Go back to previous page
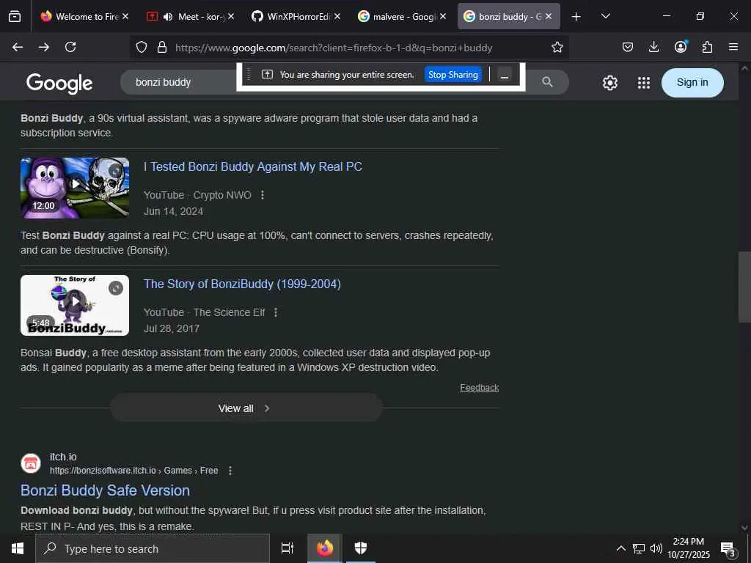This screenshot has width=751, height=563. click(x=18, y=47)
